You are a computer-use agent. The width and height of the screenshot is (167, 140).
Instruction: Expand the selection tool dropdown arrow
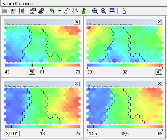coord(60,11)
